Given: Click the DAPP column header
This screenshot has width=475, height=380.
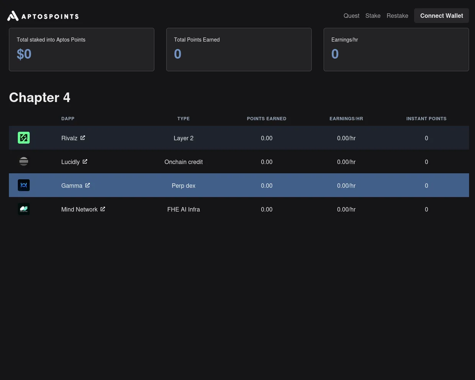Looking at the screenshot, I should (x=68, y=119).
